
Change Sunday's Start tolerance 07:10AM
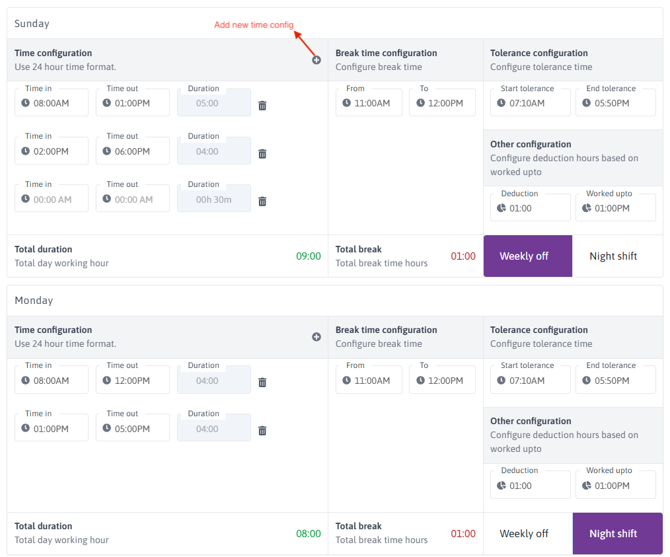coord(530,103)
